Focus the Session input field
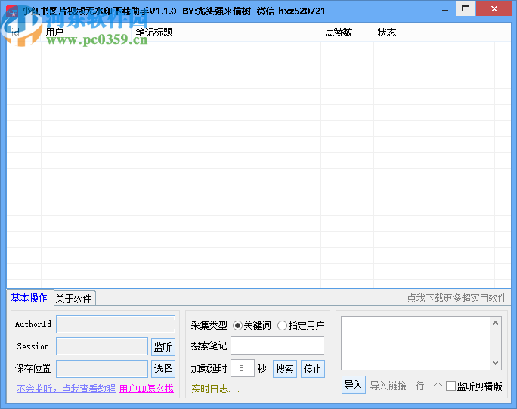The height and width of the screenshot is (409, 517). click(102, 346)
